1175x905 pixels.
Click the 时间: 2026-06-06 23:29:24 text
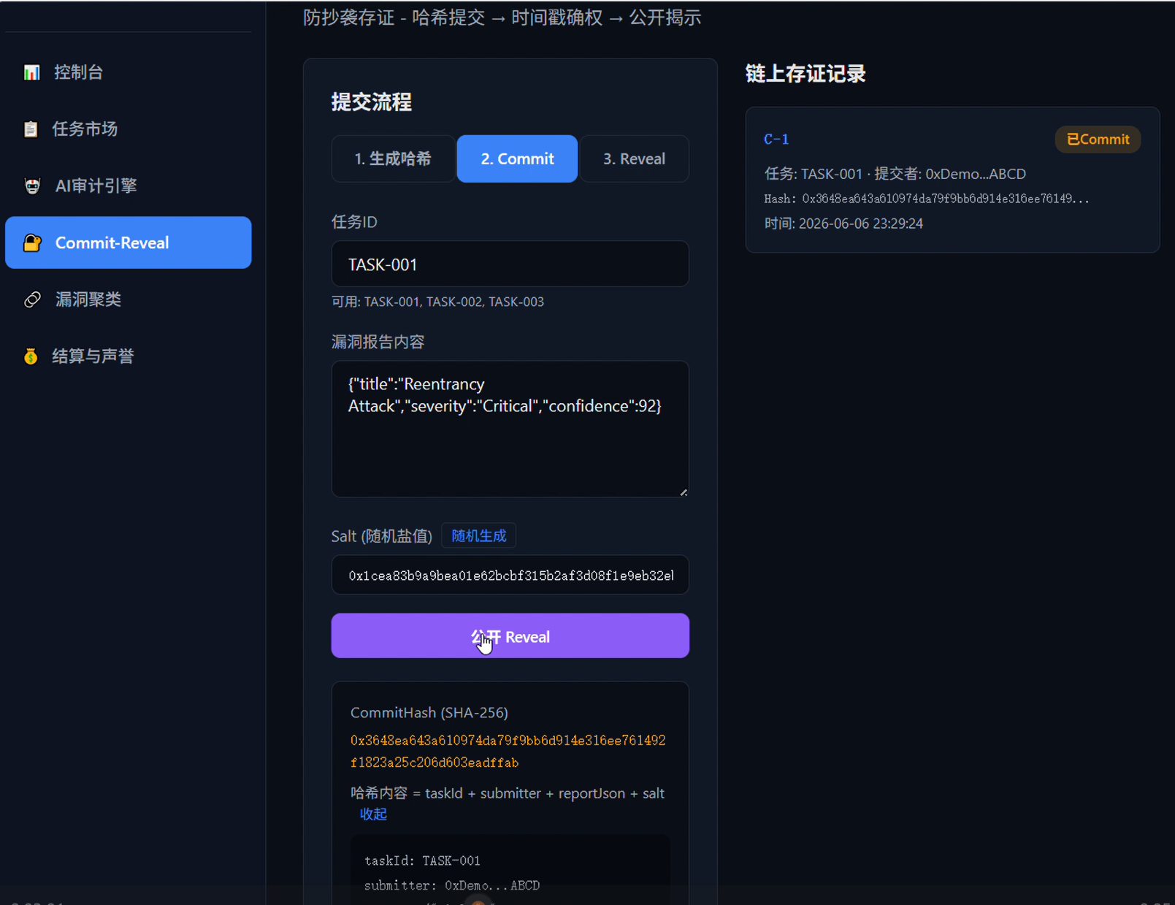(x=843, y=224)
